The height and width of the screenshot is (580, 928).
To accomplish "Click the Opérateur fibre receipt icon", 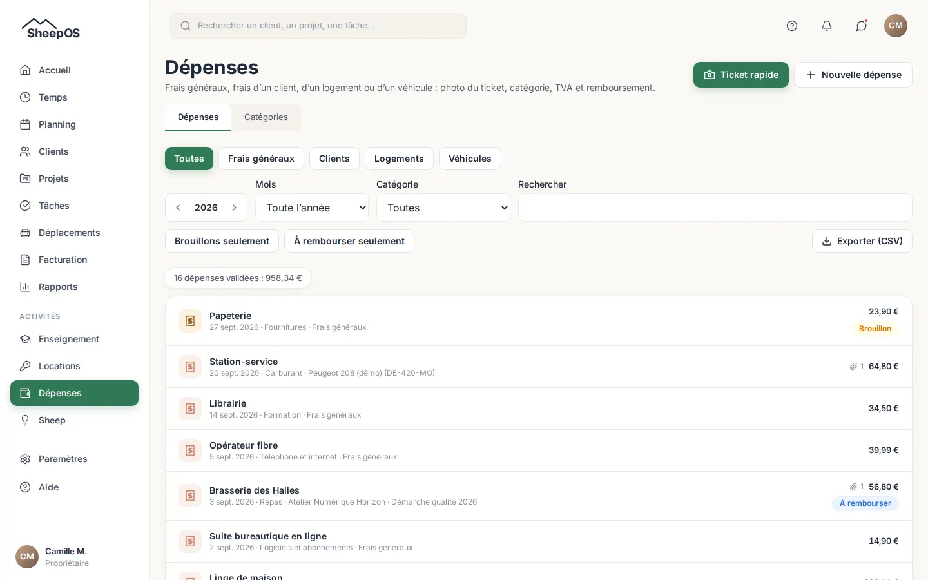I will point(190,450).
